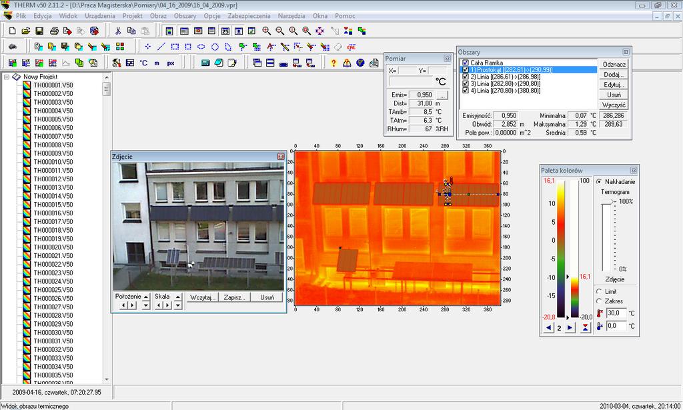
Task: Click the four-arrow fit-to-window icon
Action: coord(319,31)
